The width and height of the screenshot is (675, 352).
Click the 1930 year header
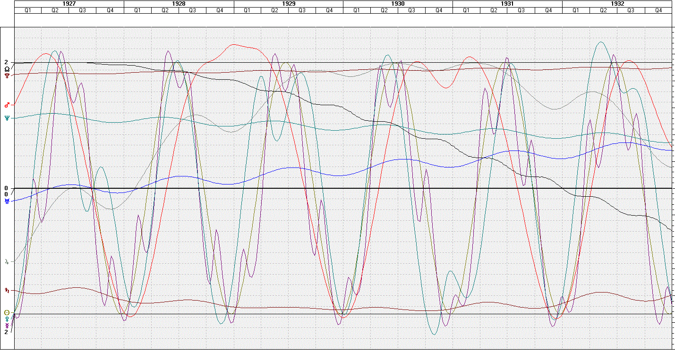coord(398,3)
